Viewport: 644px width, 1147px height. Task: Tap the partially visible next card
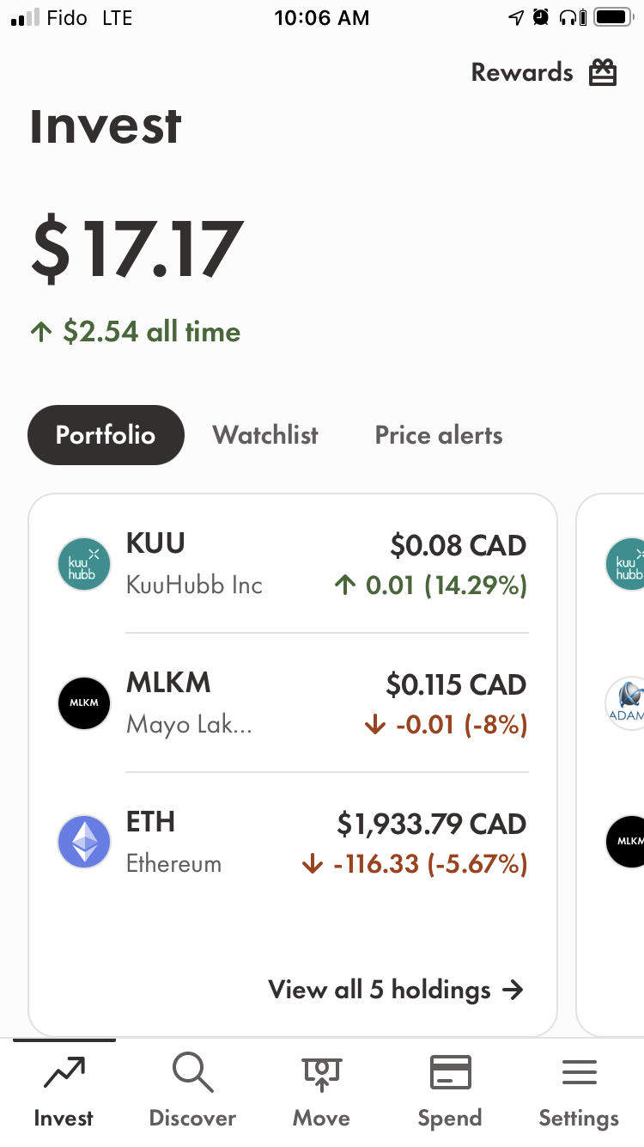tap(611, 765)
